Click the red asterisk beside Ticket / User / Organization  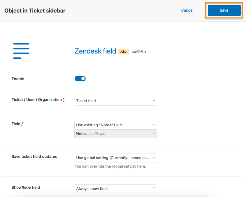64,100
